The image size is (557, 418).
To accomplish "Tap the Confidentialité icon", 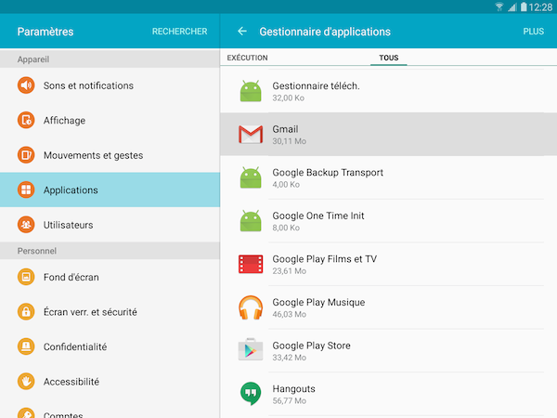I will click(26, 346).
